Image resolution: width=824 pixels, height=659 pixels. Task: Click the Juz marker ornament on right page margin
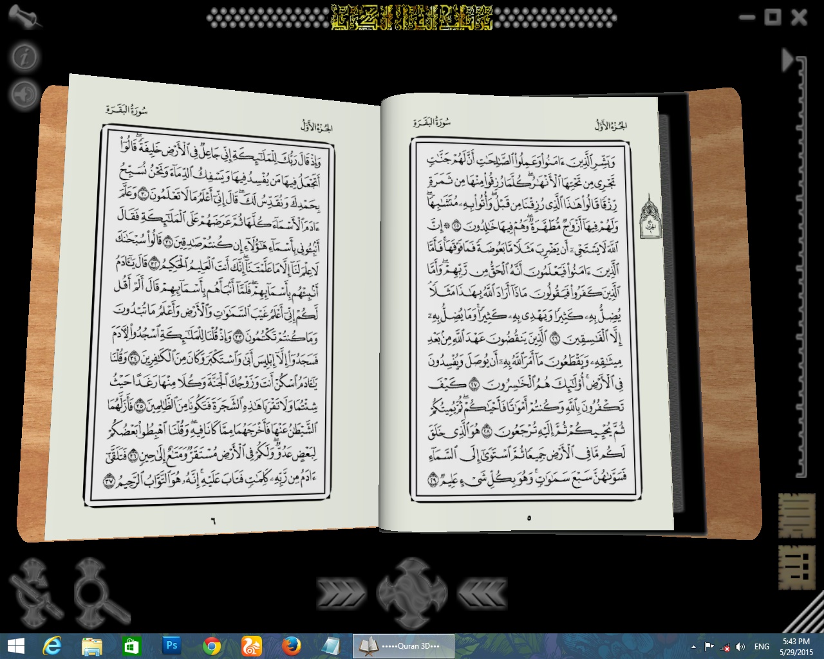650,218
